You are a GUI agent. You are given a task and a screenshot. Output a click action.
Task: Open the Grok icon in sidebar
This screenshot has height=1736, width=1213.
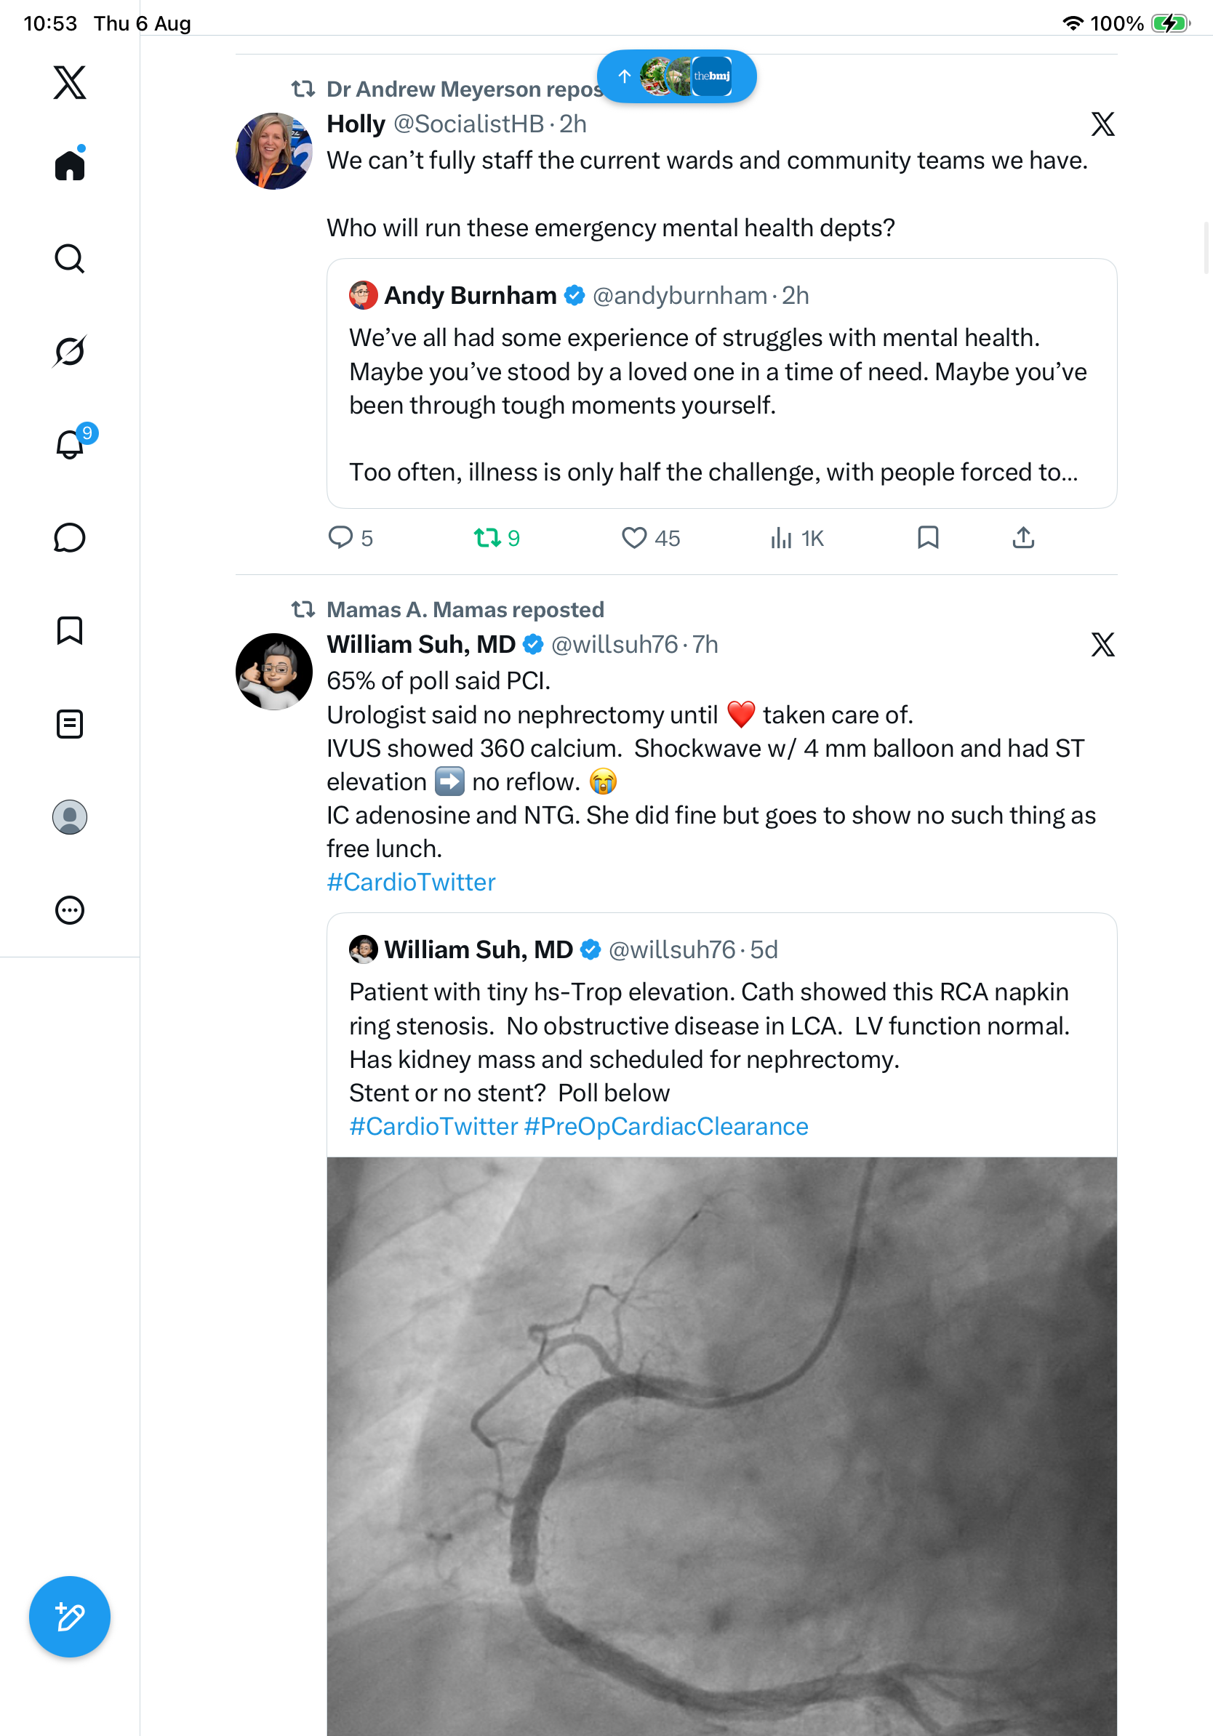(x=70, y=352)
